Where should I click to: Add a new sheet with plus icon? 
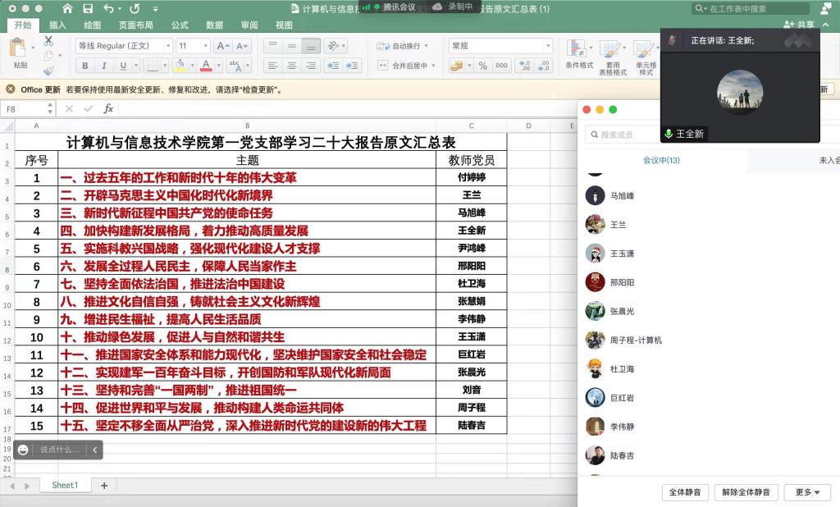[104, 486]
